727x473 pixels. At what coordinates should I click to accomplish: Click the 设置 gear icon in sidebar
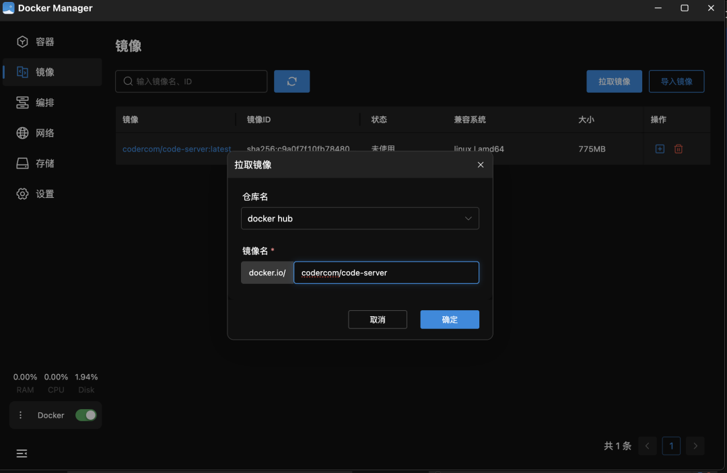click(x=22, y=194)
